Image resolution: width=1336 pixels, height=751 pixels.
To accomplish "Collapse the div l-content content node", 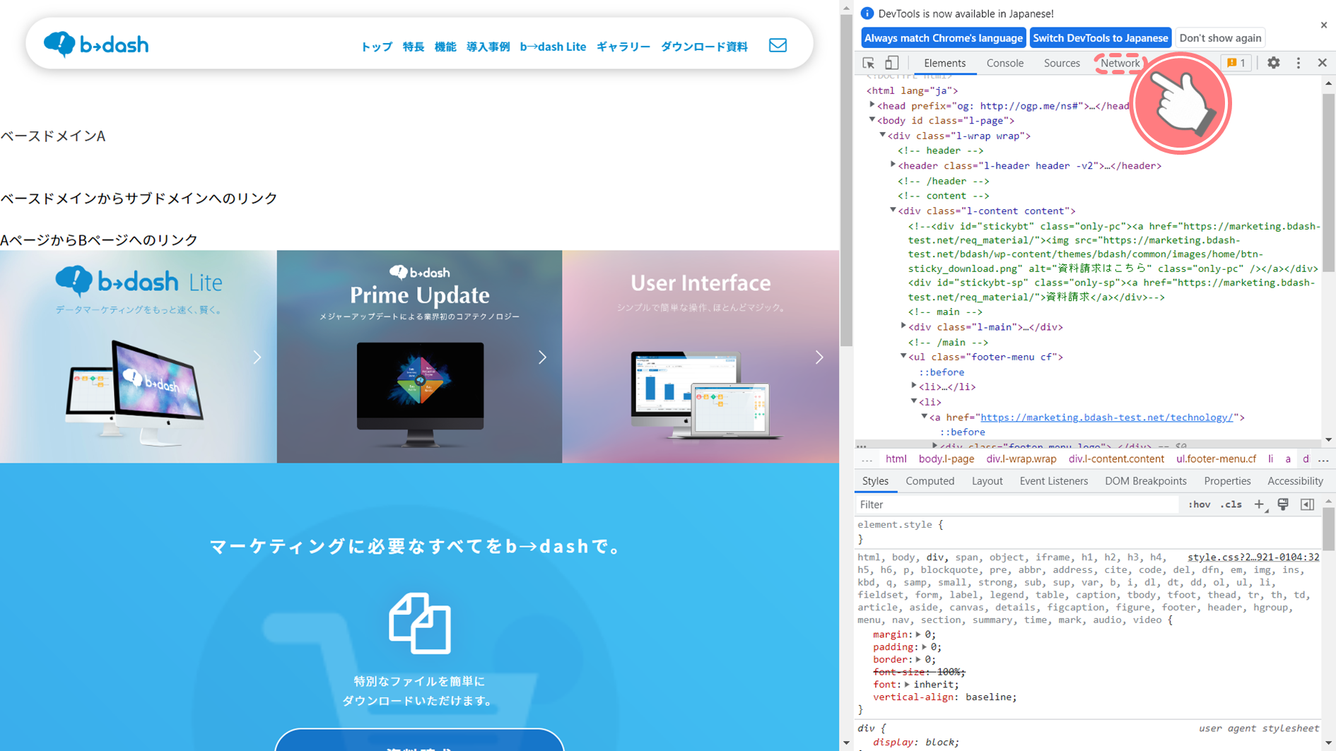I will (893, 210).
